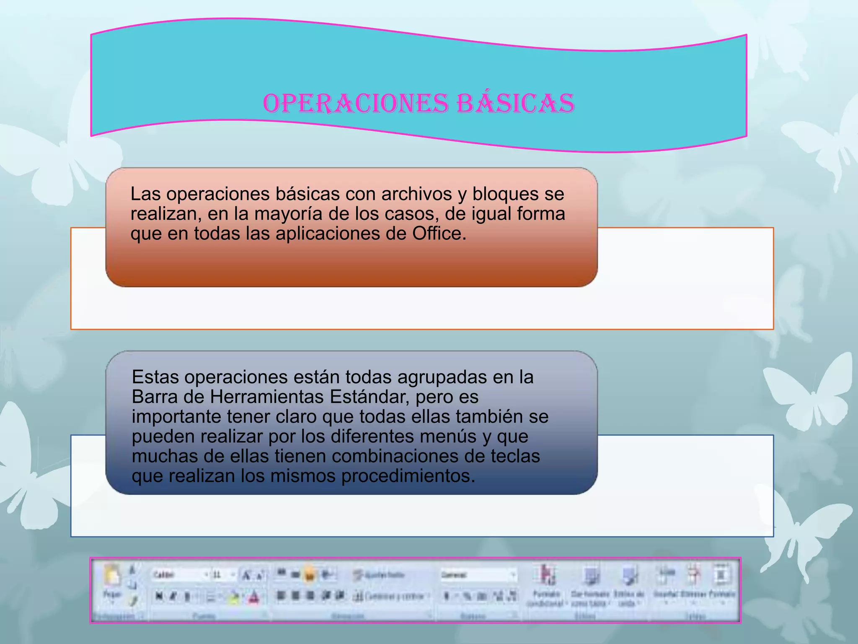
Task: Toggle Negrita (bold) formatting
Action: [159, 596]
